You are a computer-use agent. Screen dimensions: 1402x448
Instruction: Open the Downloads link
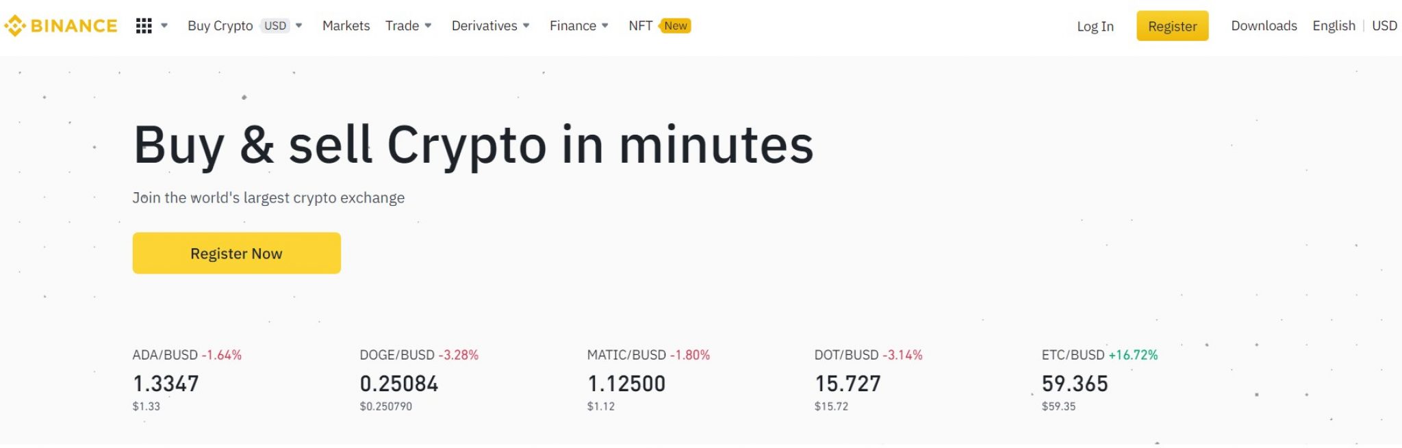tap(1264, 26)
